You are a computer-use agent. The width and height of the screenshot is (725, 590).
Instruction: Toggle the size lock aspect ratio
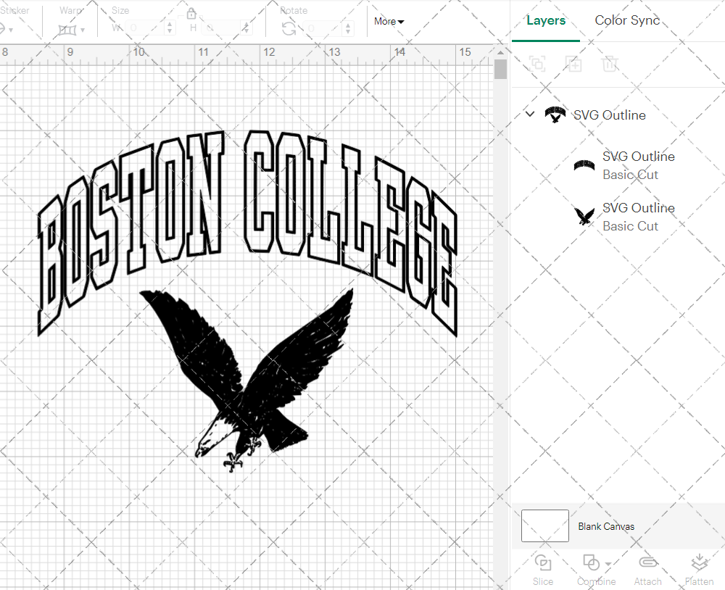pyautogui.click(x=191, y=13)
